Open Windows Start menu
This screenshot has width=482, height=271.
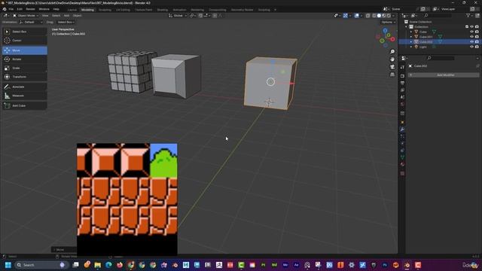[8, 265]
